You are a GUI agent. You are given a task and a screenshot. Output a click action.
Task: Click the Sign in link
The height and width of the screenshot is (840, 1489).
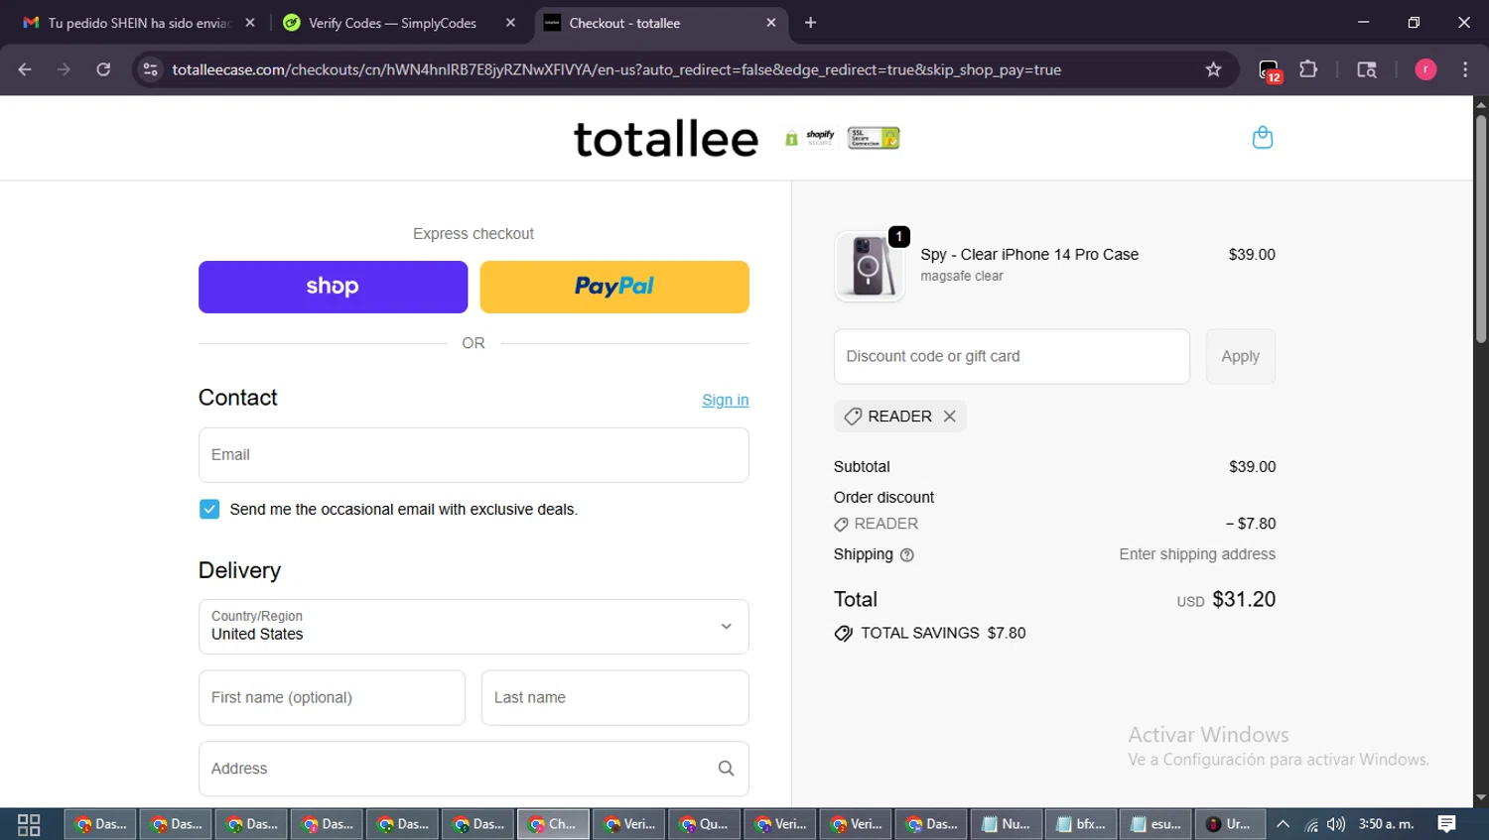click(x=726, y=401)
